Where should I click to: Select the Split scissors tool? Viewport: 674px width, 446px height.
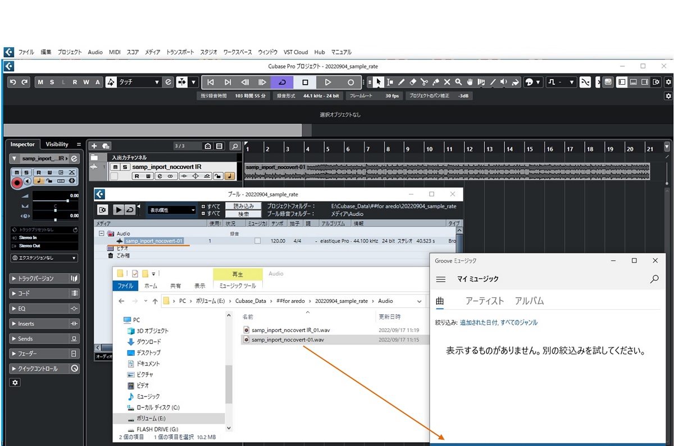pyautogui.click(x=425, y=82)
